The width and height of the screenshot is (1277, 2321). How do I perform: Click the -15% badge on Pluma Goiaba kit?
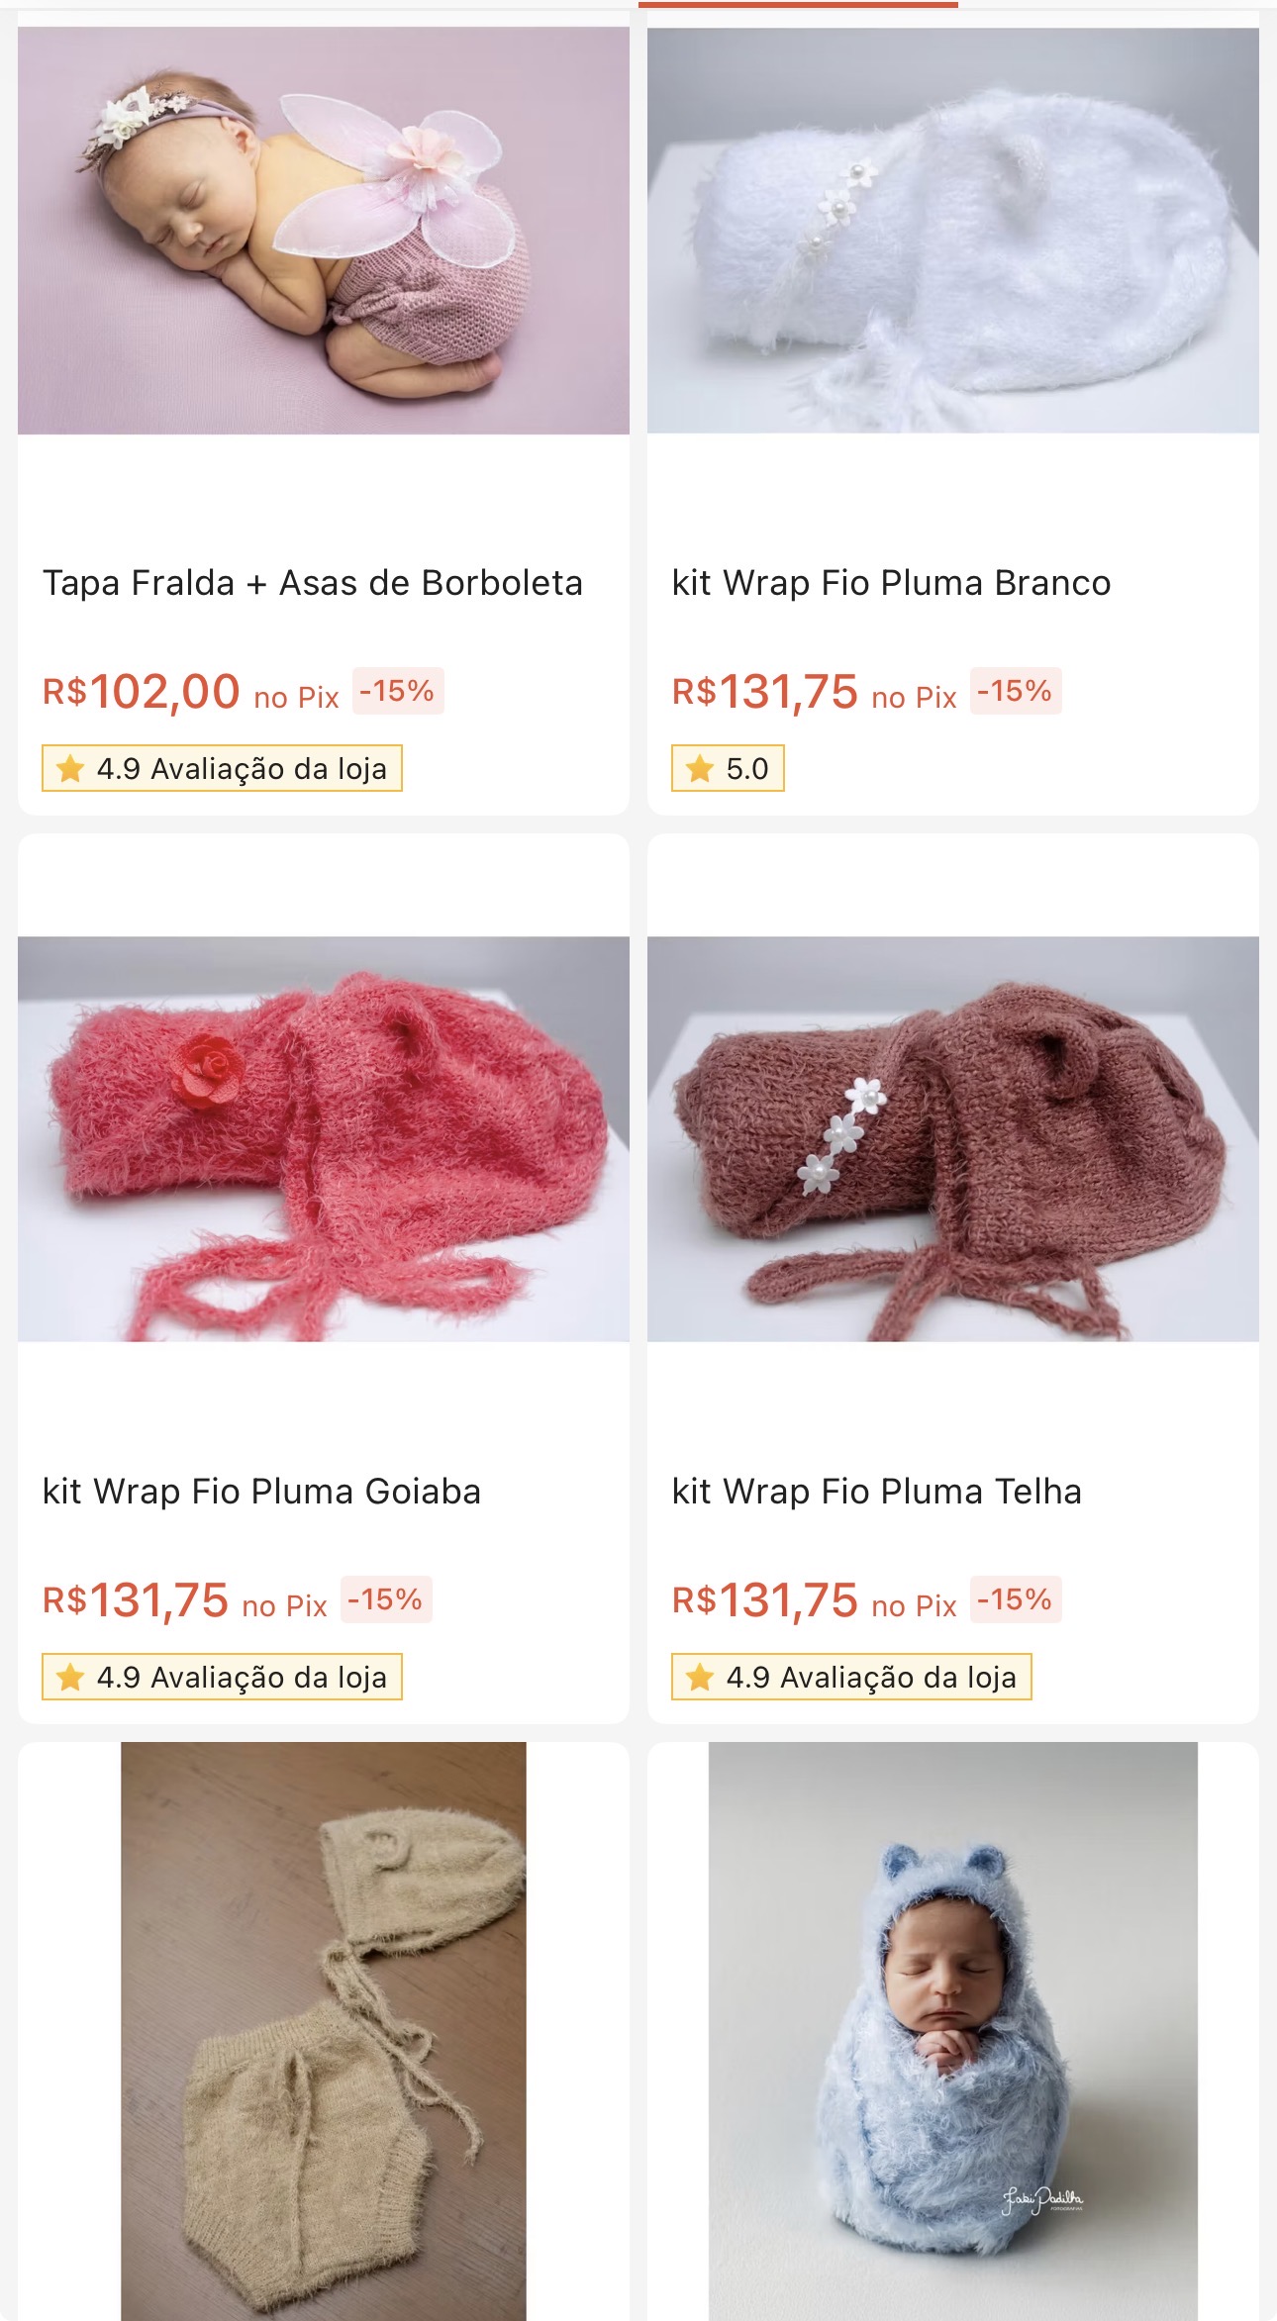click(386, 1598)
